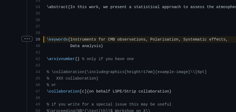Image resolution: width=236 pixels, height=112 pixels.
Task: Click the 'only if you have one' comment
Action: (x=110, y=59)
